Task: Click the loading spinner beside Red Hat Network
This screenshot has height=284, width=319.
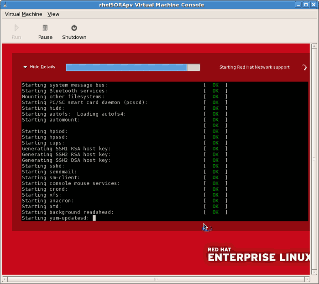Action: (303, 67)
